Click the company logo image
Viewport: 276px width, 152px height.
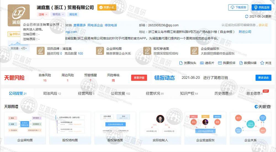19,15
